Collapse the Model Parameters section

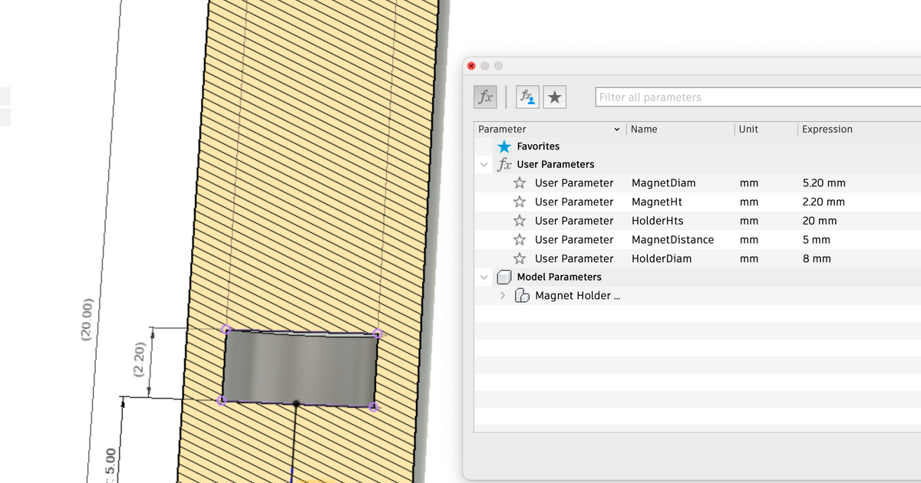[x=484, y=277]
